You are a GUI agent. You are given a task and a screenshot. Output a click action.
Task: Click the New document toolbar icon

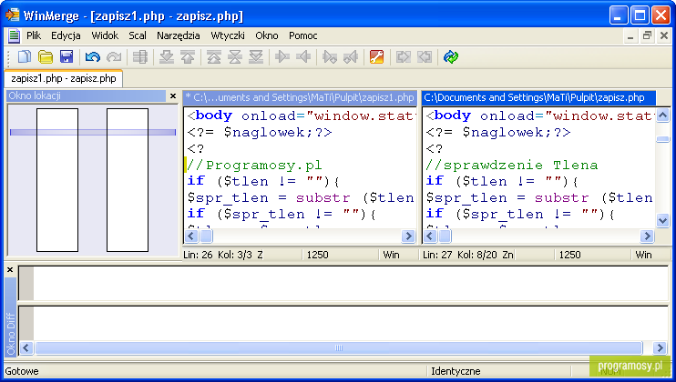[x=24, y=56]
